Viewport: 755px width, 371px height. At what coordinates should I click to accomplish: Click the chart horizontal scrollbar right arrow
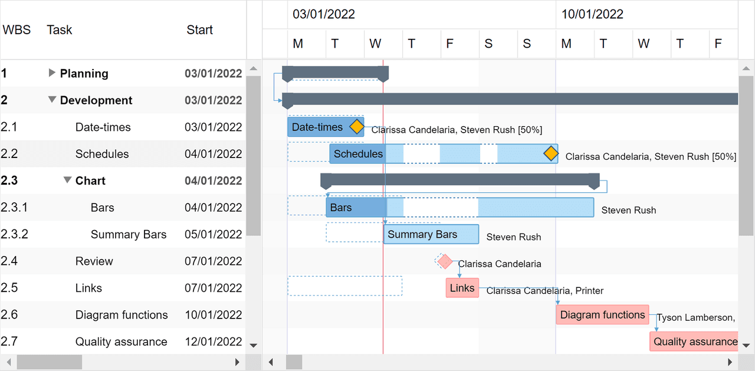pos(730,362)
